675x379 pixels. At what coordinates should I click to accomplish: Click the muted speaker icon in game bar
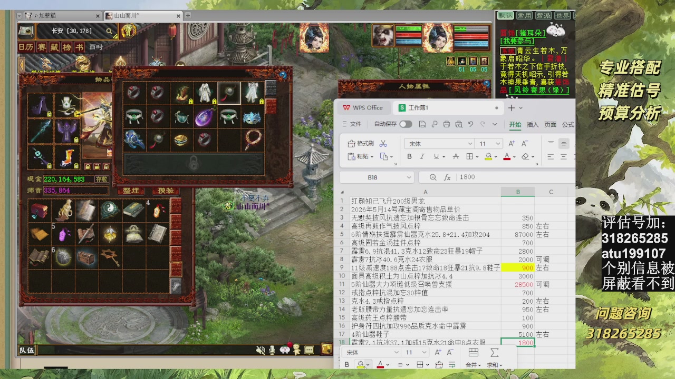pyautogui.click(x=260, y=350)
